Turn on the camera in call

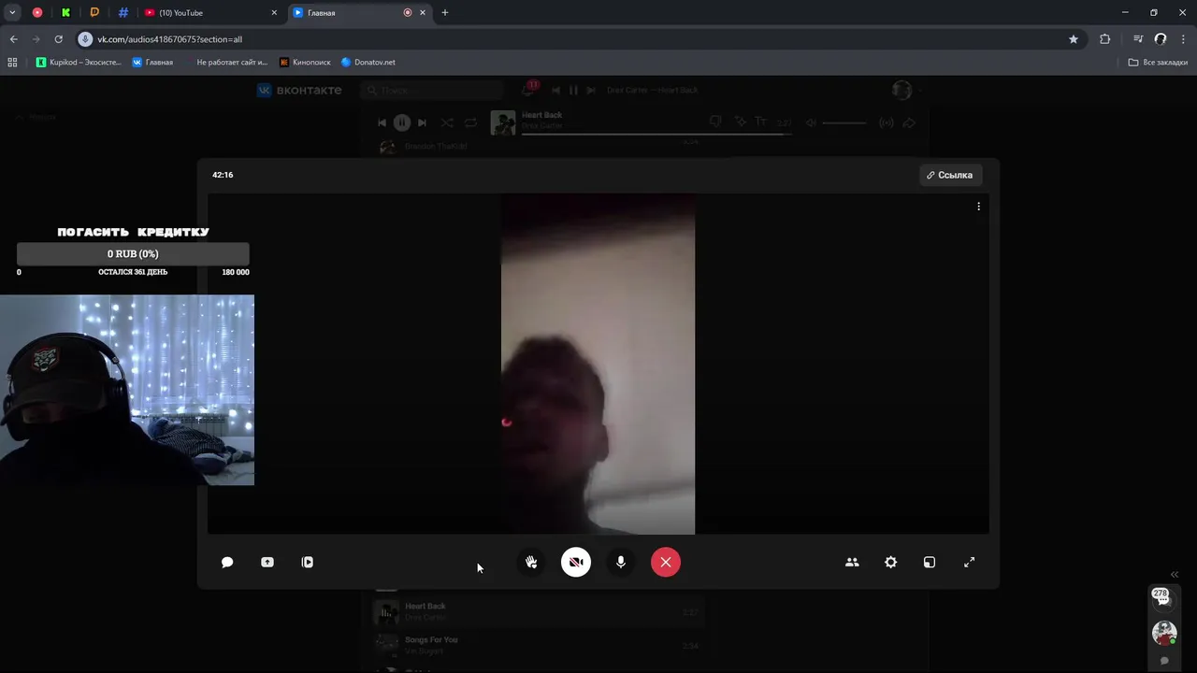pos(576,562)
